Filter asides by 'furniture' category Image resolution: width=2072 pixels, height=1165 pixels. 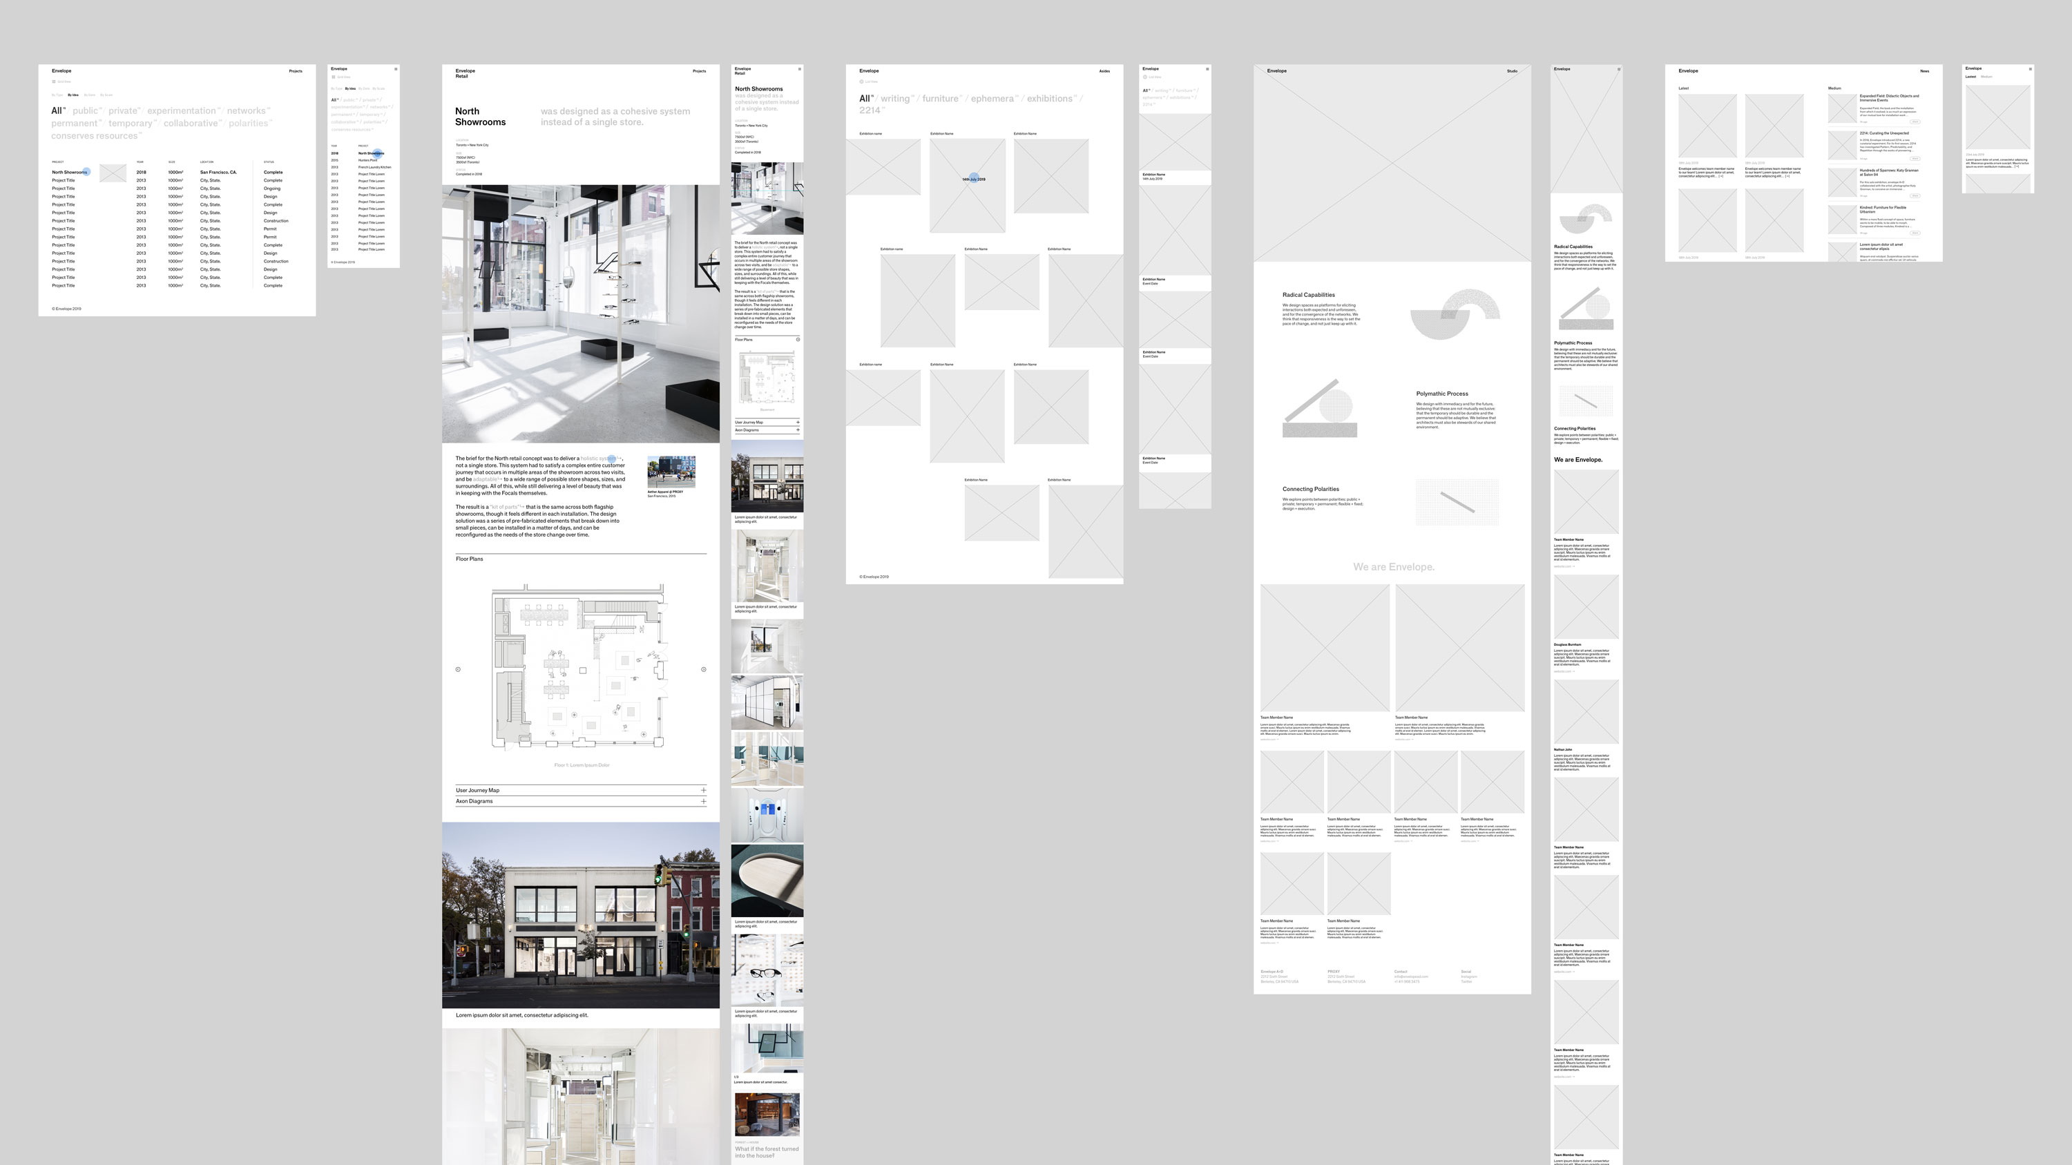click(x=939, y=99)
